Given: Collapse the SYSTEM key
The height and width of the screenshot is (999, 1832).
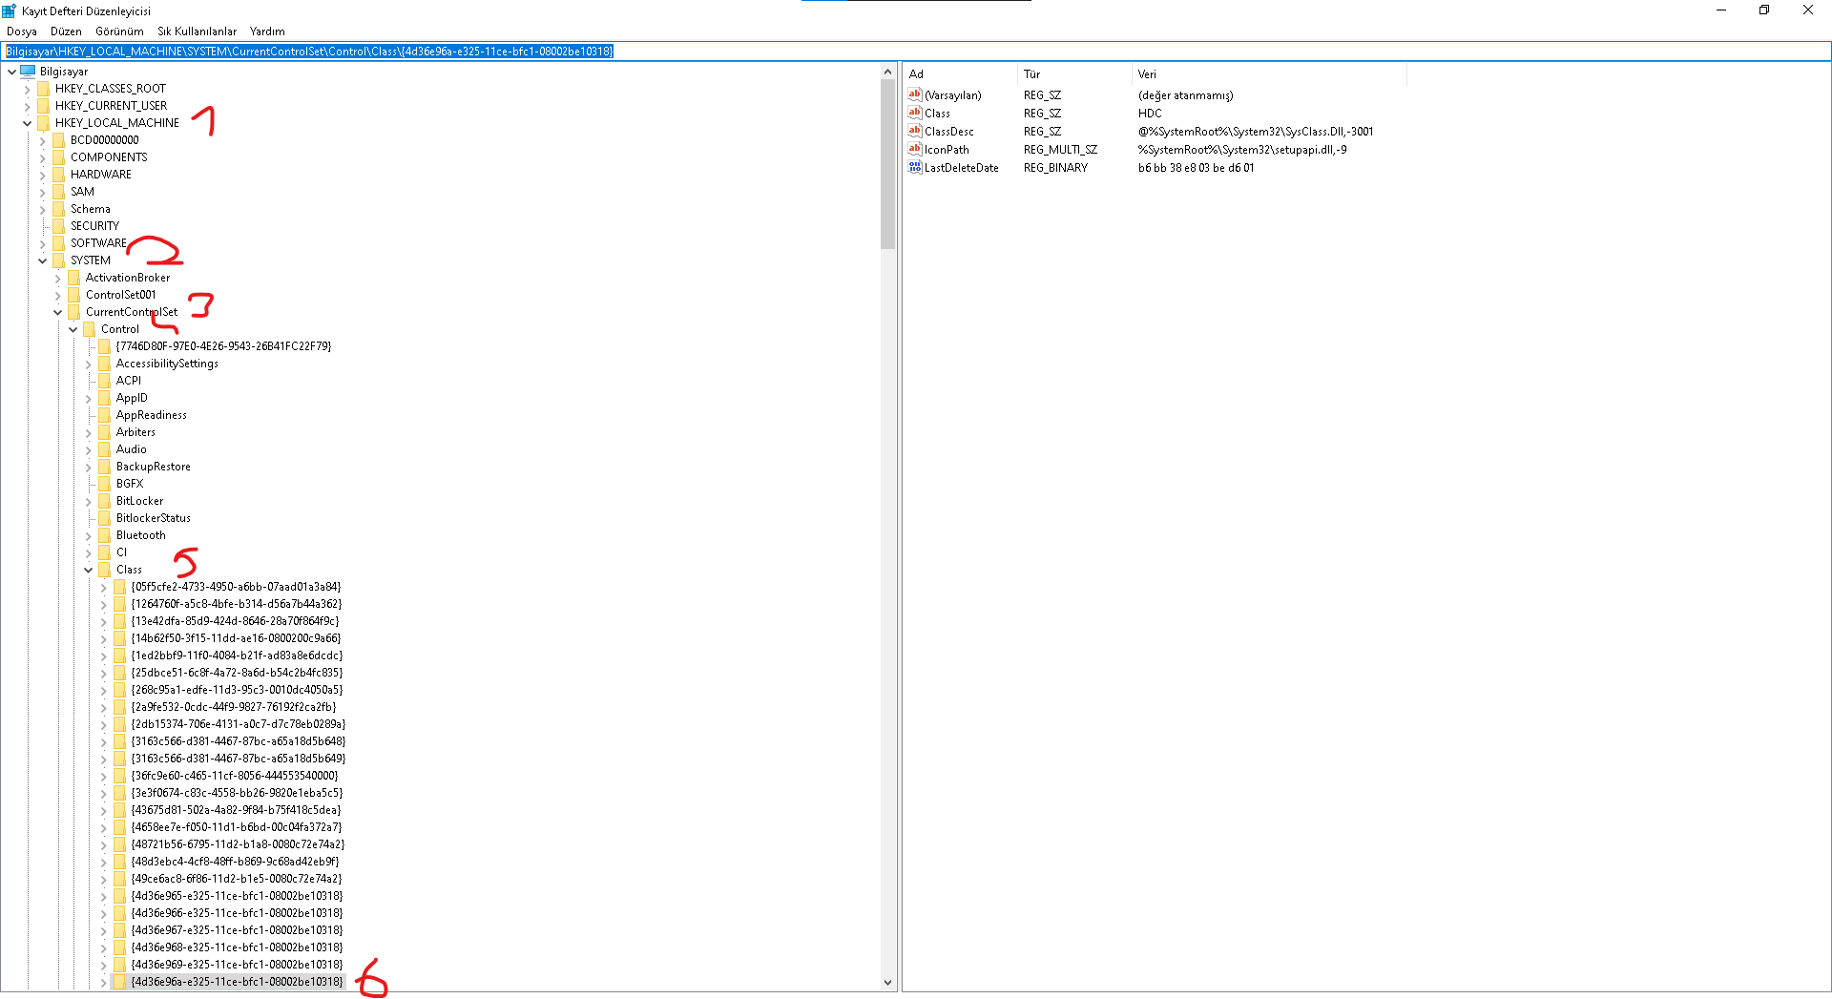Looking at the screenshot, I should pos(42,260).
